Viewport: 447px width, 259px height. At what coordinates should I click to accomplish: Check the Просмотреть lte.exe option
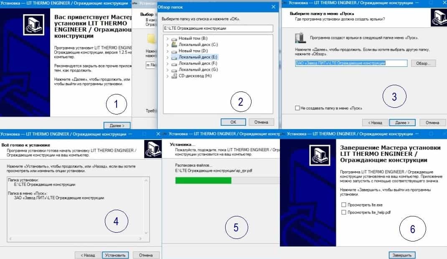point(343,205)
